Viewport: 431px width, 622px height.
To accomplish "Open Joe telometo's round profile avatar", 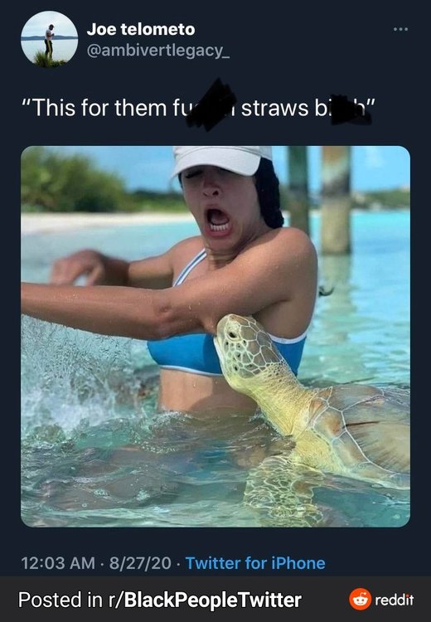I will point(49,39).
